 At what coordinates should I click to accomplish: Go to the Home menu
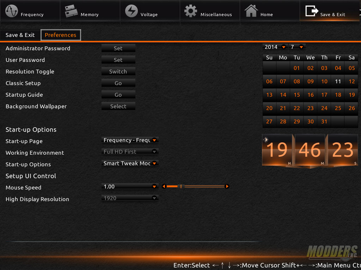point(270,11)
